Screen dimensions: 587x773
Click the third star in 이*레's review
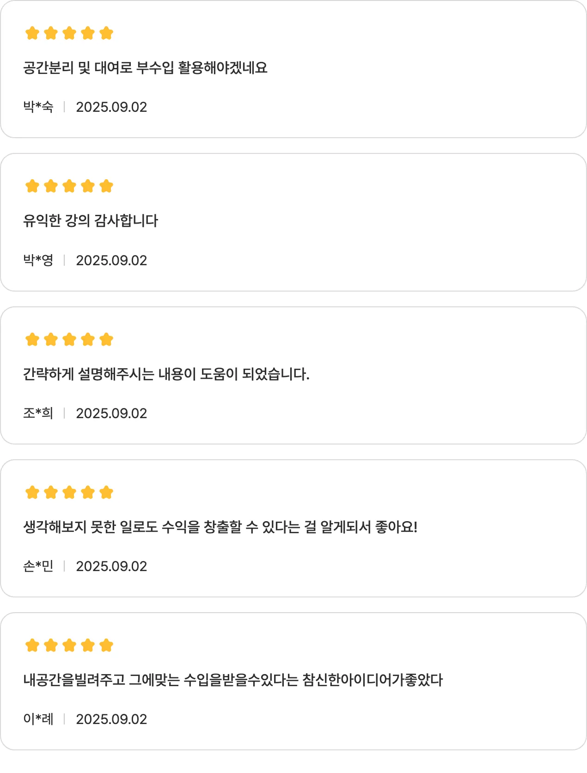click(x=69, y=645)
